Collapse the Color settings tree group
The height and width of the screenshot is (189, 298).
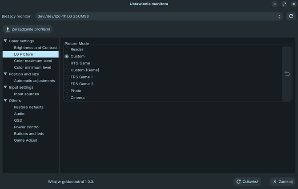(5, 41)
